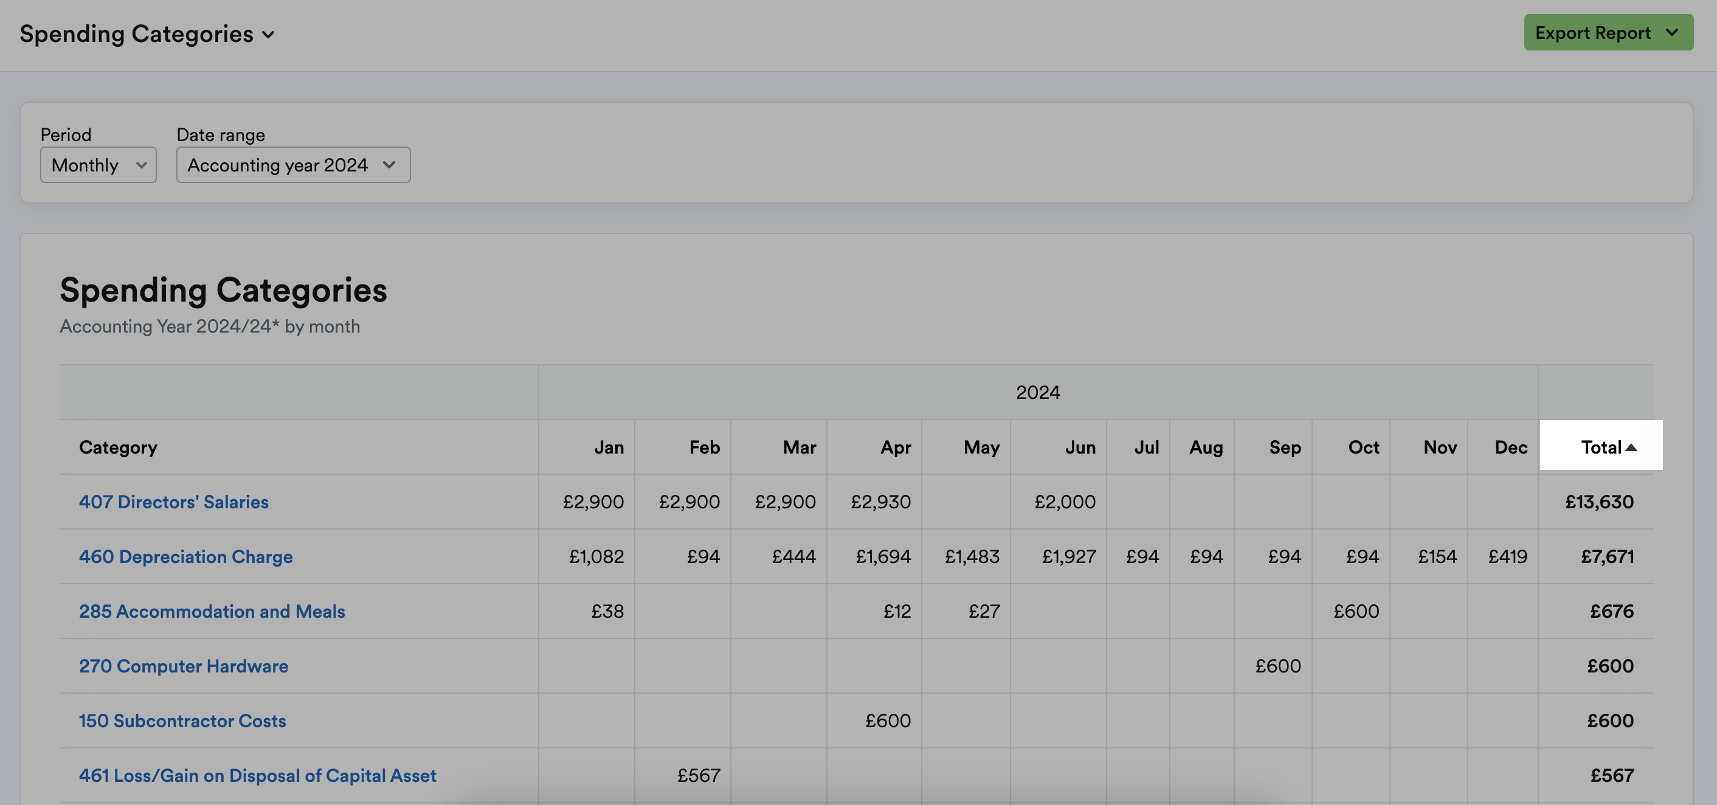Click the £600 October Accommodation and Meals value

(1356, 611)
